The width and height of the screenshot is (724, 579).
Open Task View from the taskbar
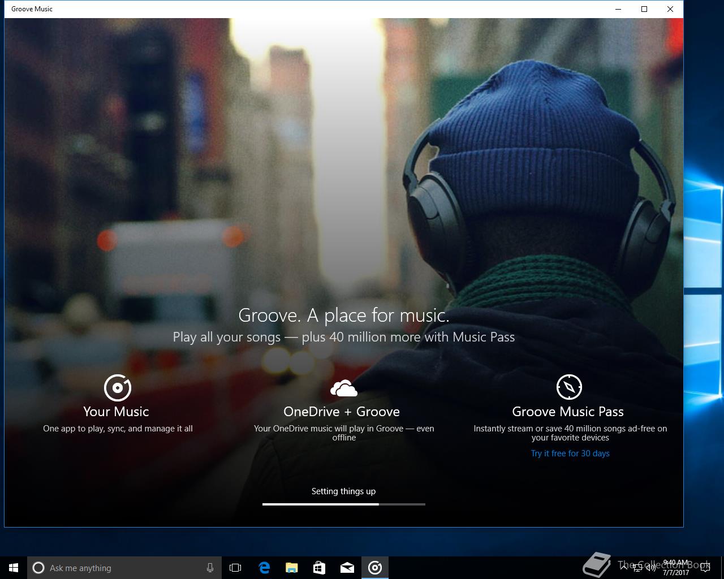point(235,568)
